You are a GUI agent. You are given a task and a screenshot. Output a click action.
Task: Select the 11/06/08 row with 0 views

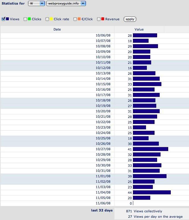[x=103, y=203]
